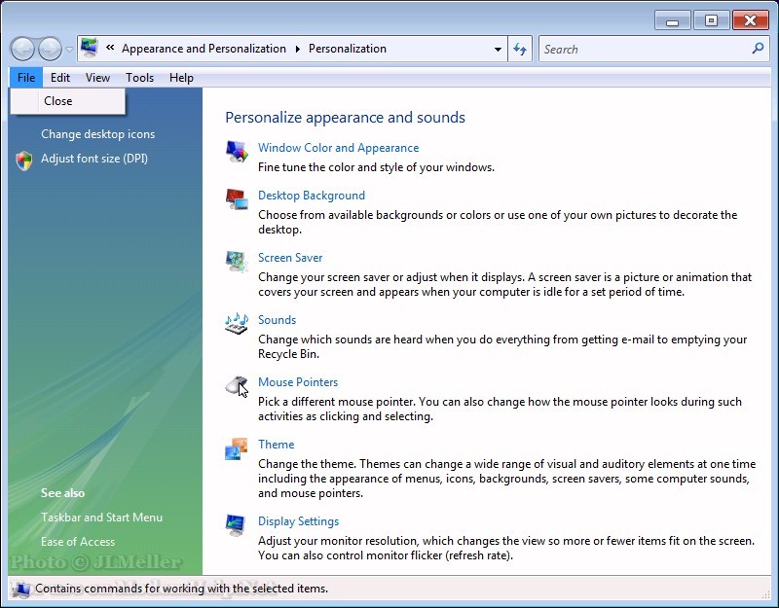Click the Personalization breadcrumb
Viewport: 779px width, 608px height.
point(348,49)
